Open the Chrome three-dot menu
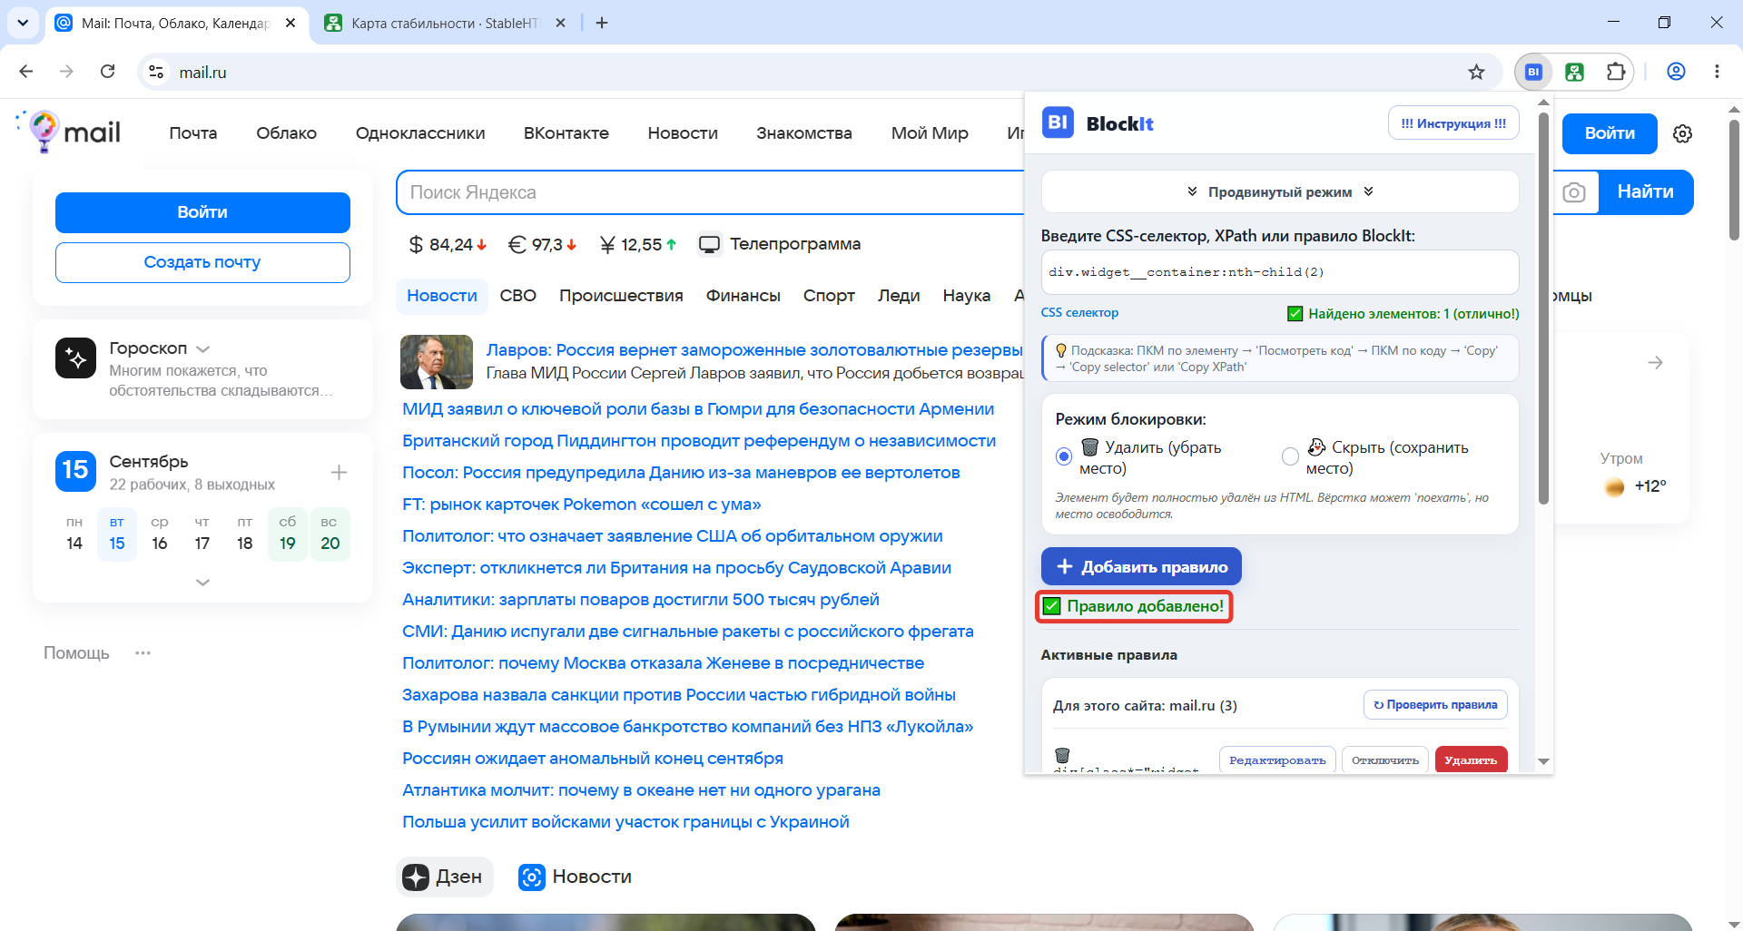Screen dimensions: 1743x931 coord(1717,72)
